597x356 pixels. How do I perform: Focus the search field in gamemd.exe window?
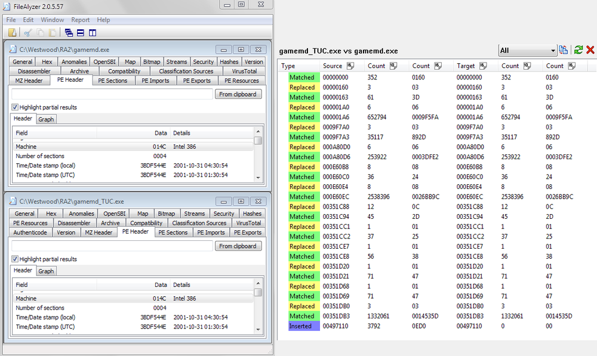(x=112, y=94)
